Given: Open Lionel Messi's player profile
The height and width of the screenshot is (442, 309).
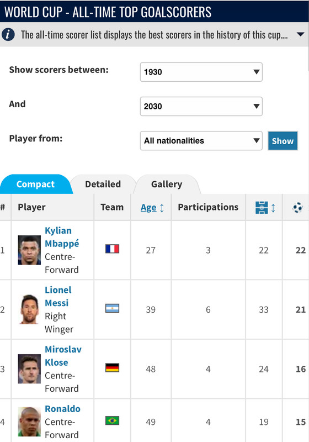Looking at the screenshot, I should point(58,296).
